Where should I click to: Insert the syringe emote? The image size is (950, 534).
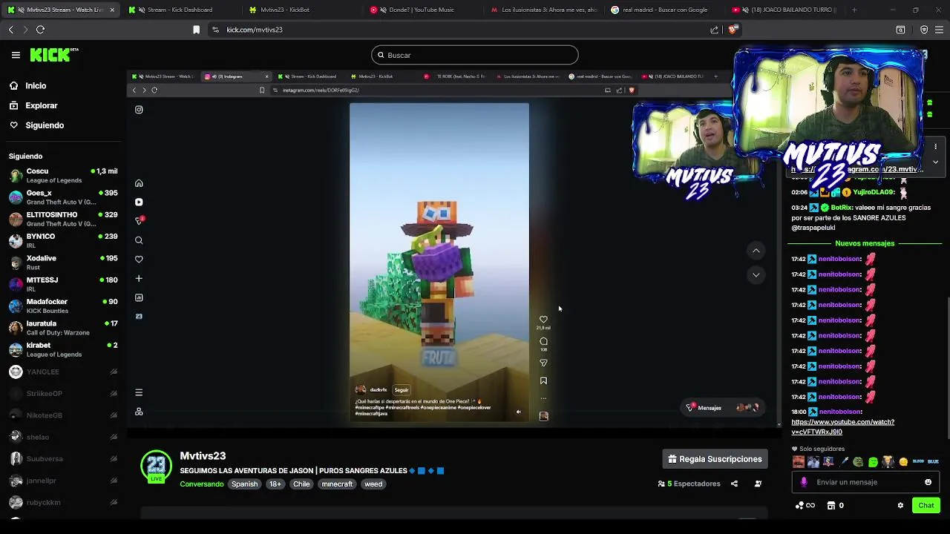tap(843, 462)
